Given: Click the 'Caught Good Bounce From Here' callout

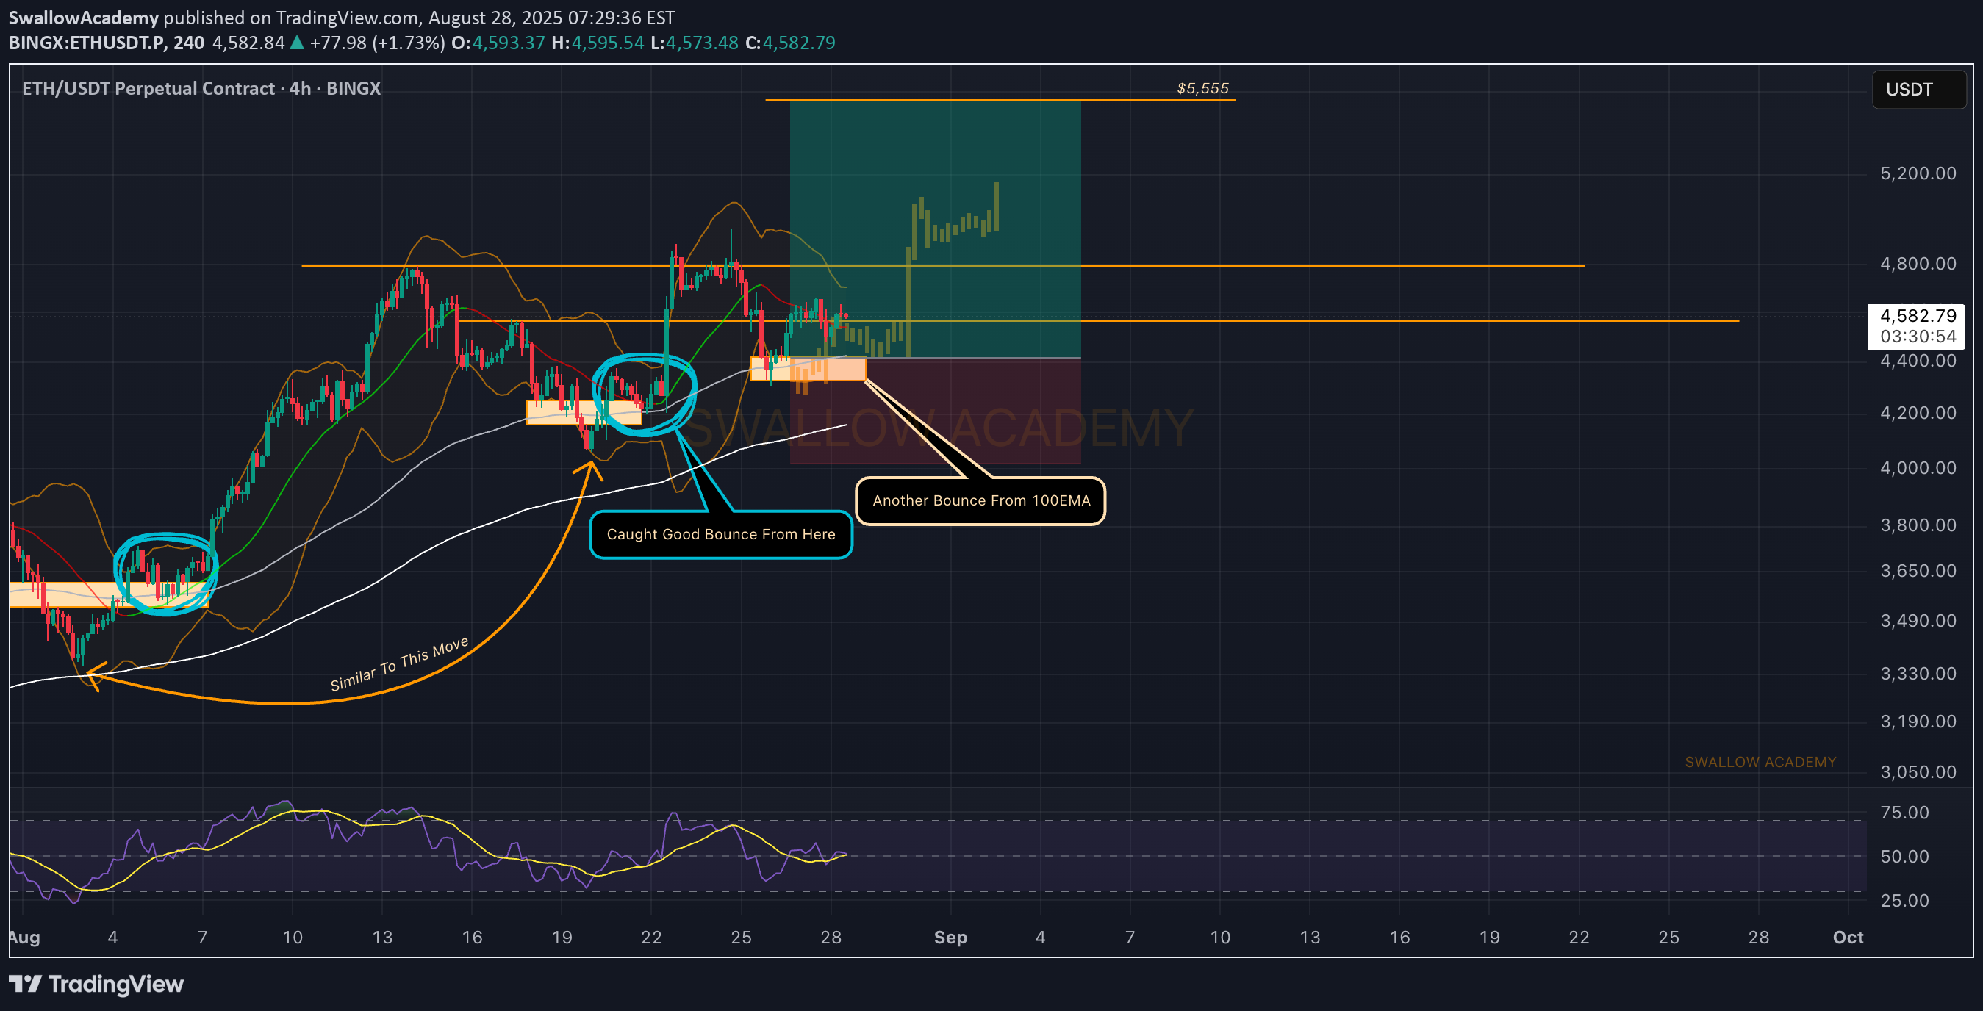Looking at the screenshot, I should coord(720,535).
